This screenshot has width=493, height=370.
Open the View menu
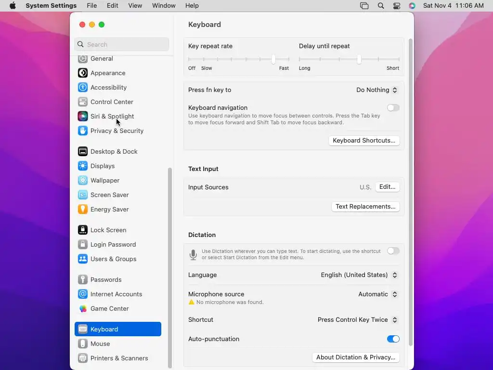coord(135,6)
